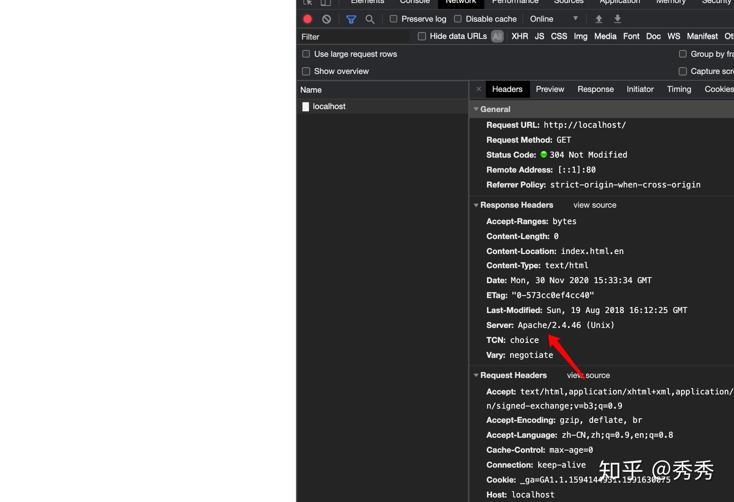This screenshot has height=502, width=734.
Task: Open network search with the magnifier icon
Action: pos(370,19)
